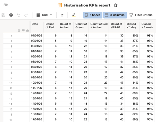Viewport: 156px width, 122px height.
Task: Click date cell 15/01/26
Action: click(37, 109)
